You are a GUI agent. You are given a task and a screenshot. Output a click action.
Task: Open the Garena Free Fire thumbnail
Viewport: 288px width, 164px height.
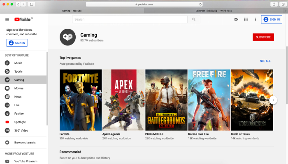click(209, 100)
